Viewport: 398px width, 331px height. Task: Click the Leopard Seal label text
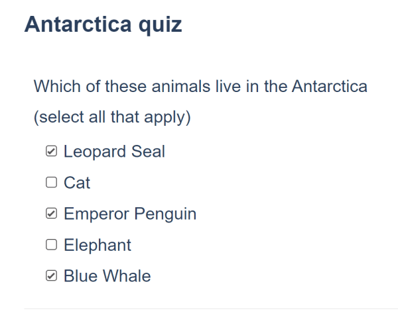[x=115, y=152]
